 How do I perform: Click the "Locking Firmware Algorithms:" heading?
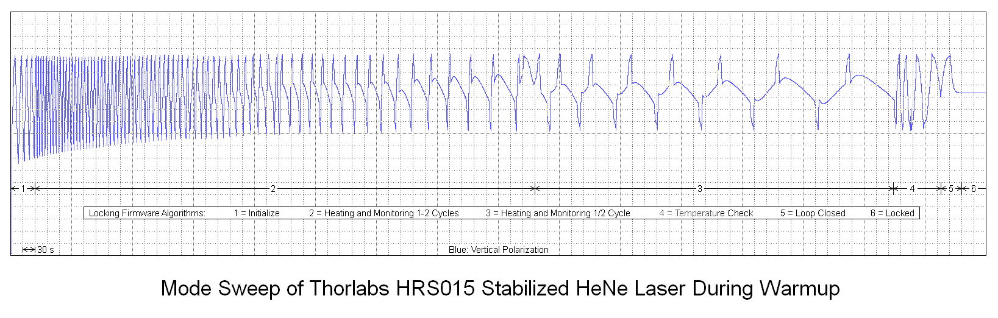[147, 213]
